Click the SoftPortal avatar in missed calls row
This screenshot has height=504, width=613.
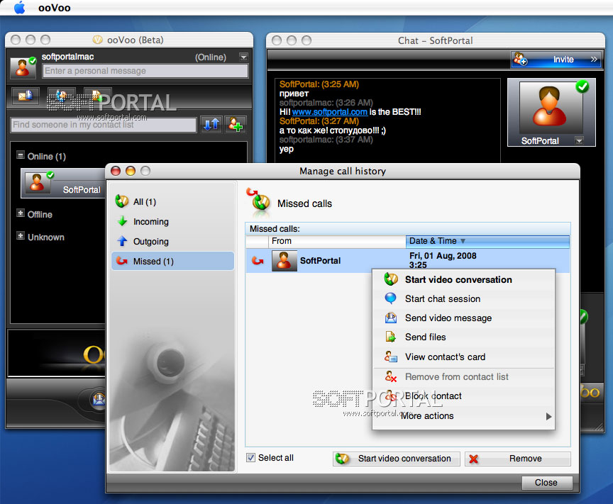tap(284, 261)
